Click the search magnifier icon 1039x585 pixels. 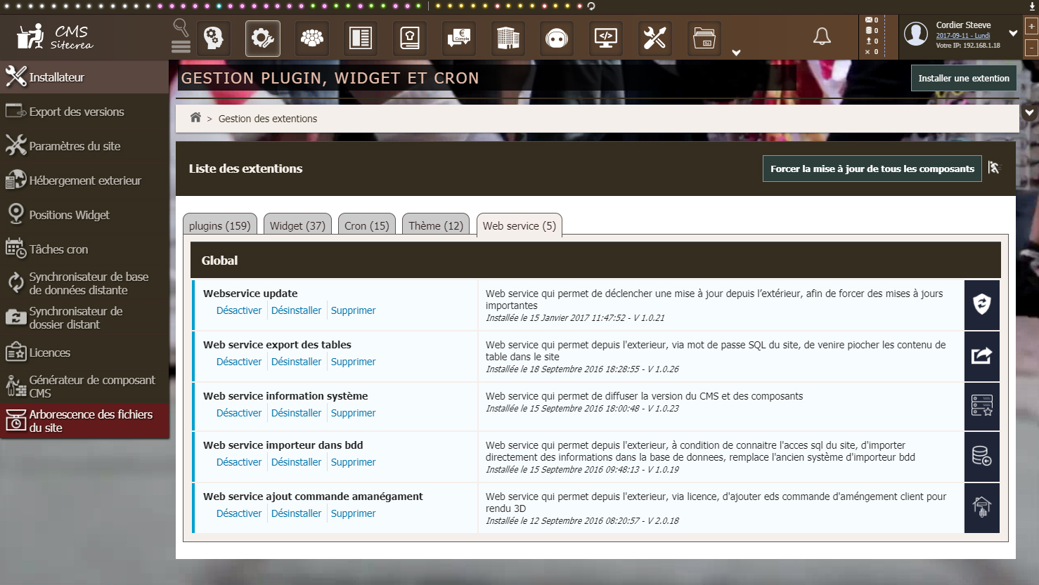181,27
